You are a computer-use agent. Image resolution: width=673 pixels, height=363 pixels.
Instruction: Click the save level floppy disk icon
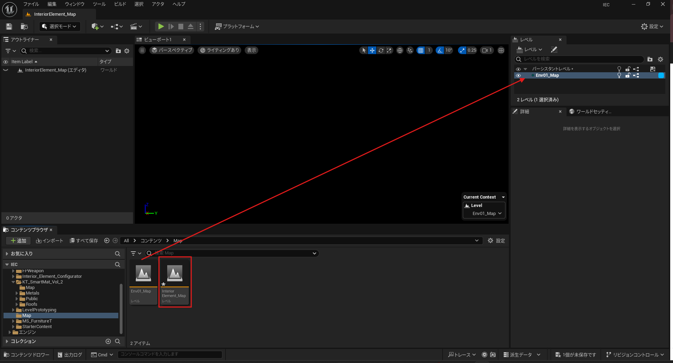(x=9, y=27)
